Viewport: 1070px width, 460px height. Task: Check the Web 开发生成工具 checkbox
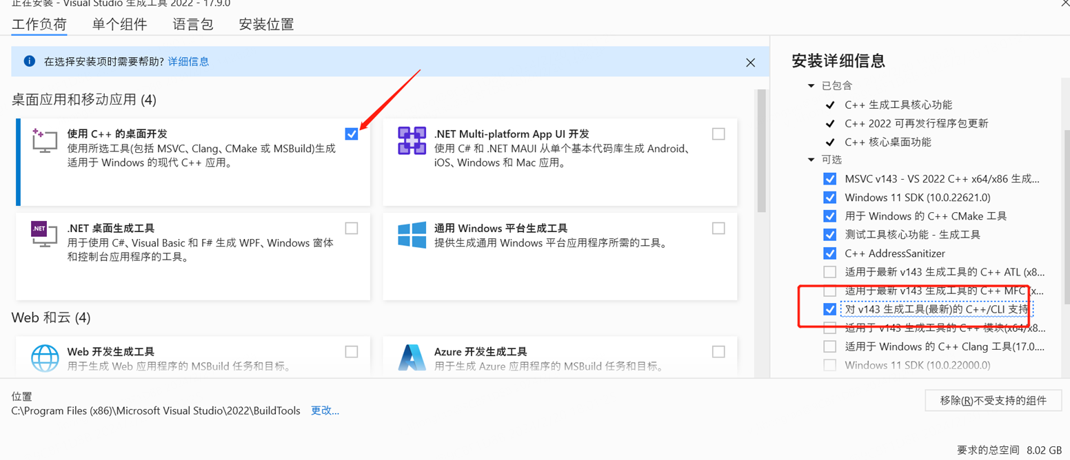pyautogui.click(x=352, y=352)
